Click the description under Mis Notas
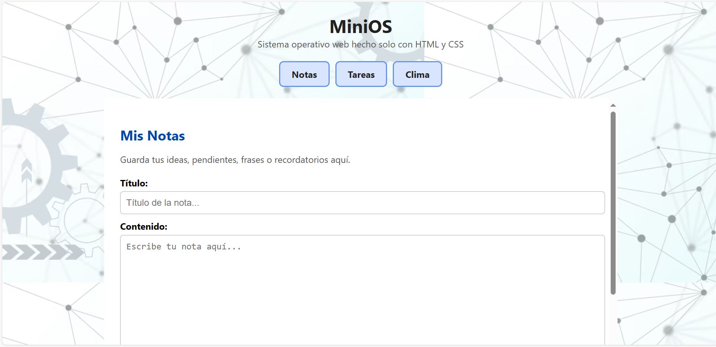 tap(235, 159)
